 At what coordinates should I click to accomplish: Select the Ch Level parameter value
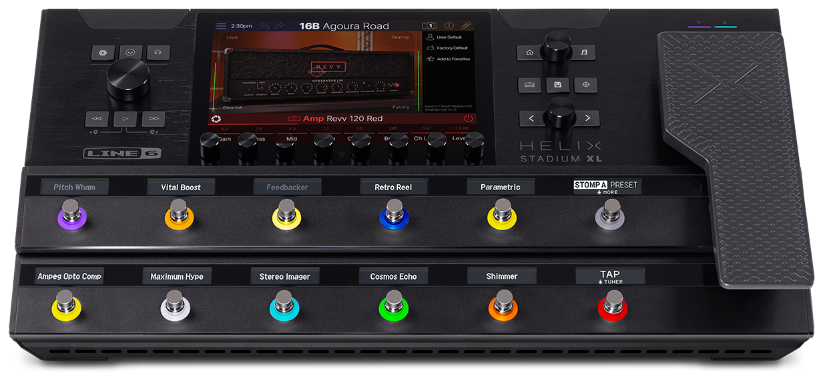[x=427, y=129]
